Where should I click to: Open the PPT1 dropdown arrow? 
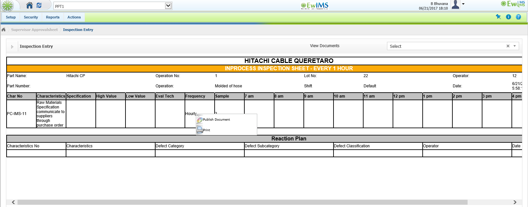168,6
